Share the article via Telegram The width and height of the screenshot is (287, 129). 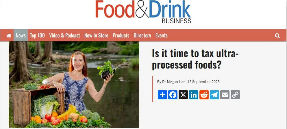214,95
